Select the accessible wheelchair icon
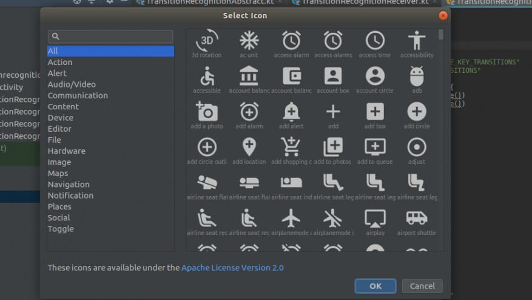This screenshot has width=532, height=300. click(x=207, y=76)
